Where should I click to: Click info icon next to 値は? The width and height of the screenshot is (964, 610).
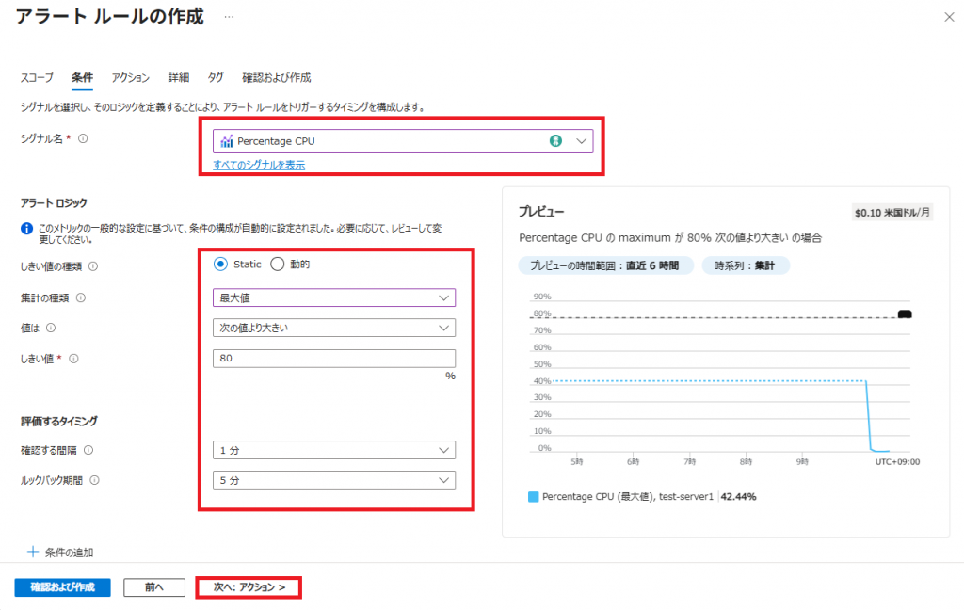coord(51,328)
